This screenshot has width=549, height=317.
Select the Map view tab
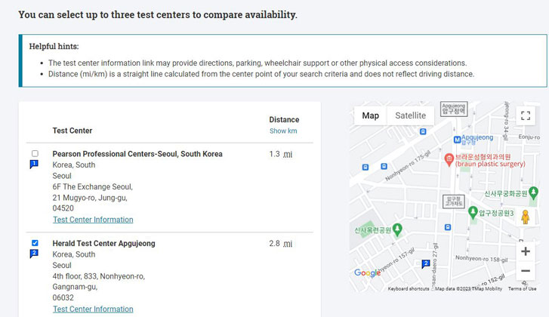point(371,115)
